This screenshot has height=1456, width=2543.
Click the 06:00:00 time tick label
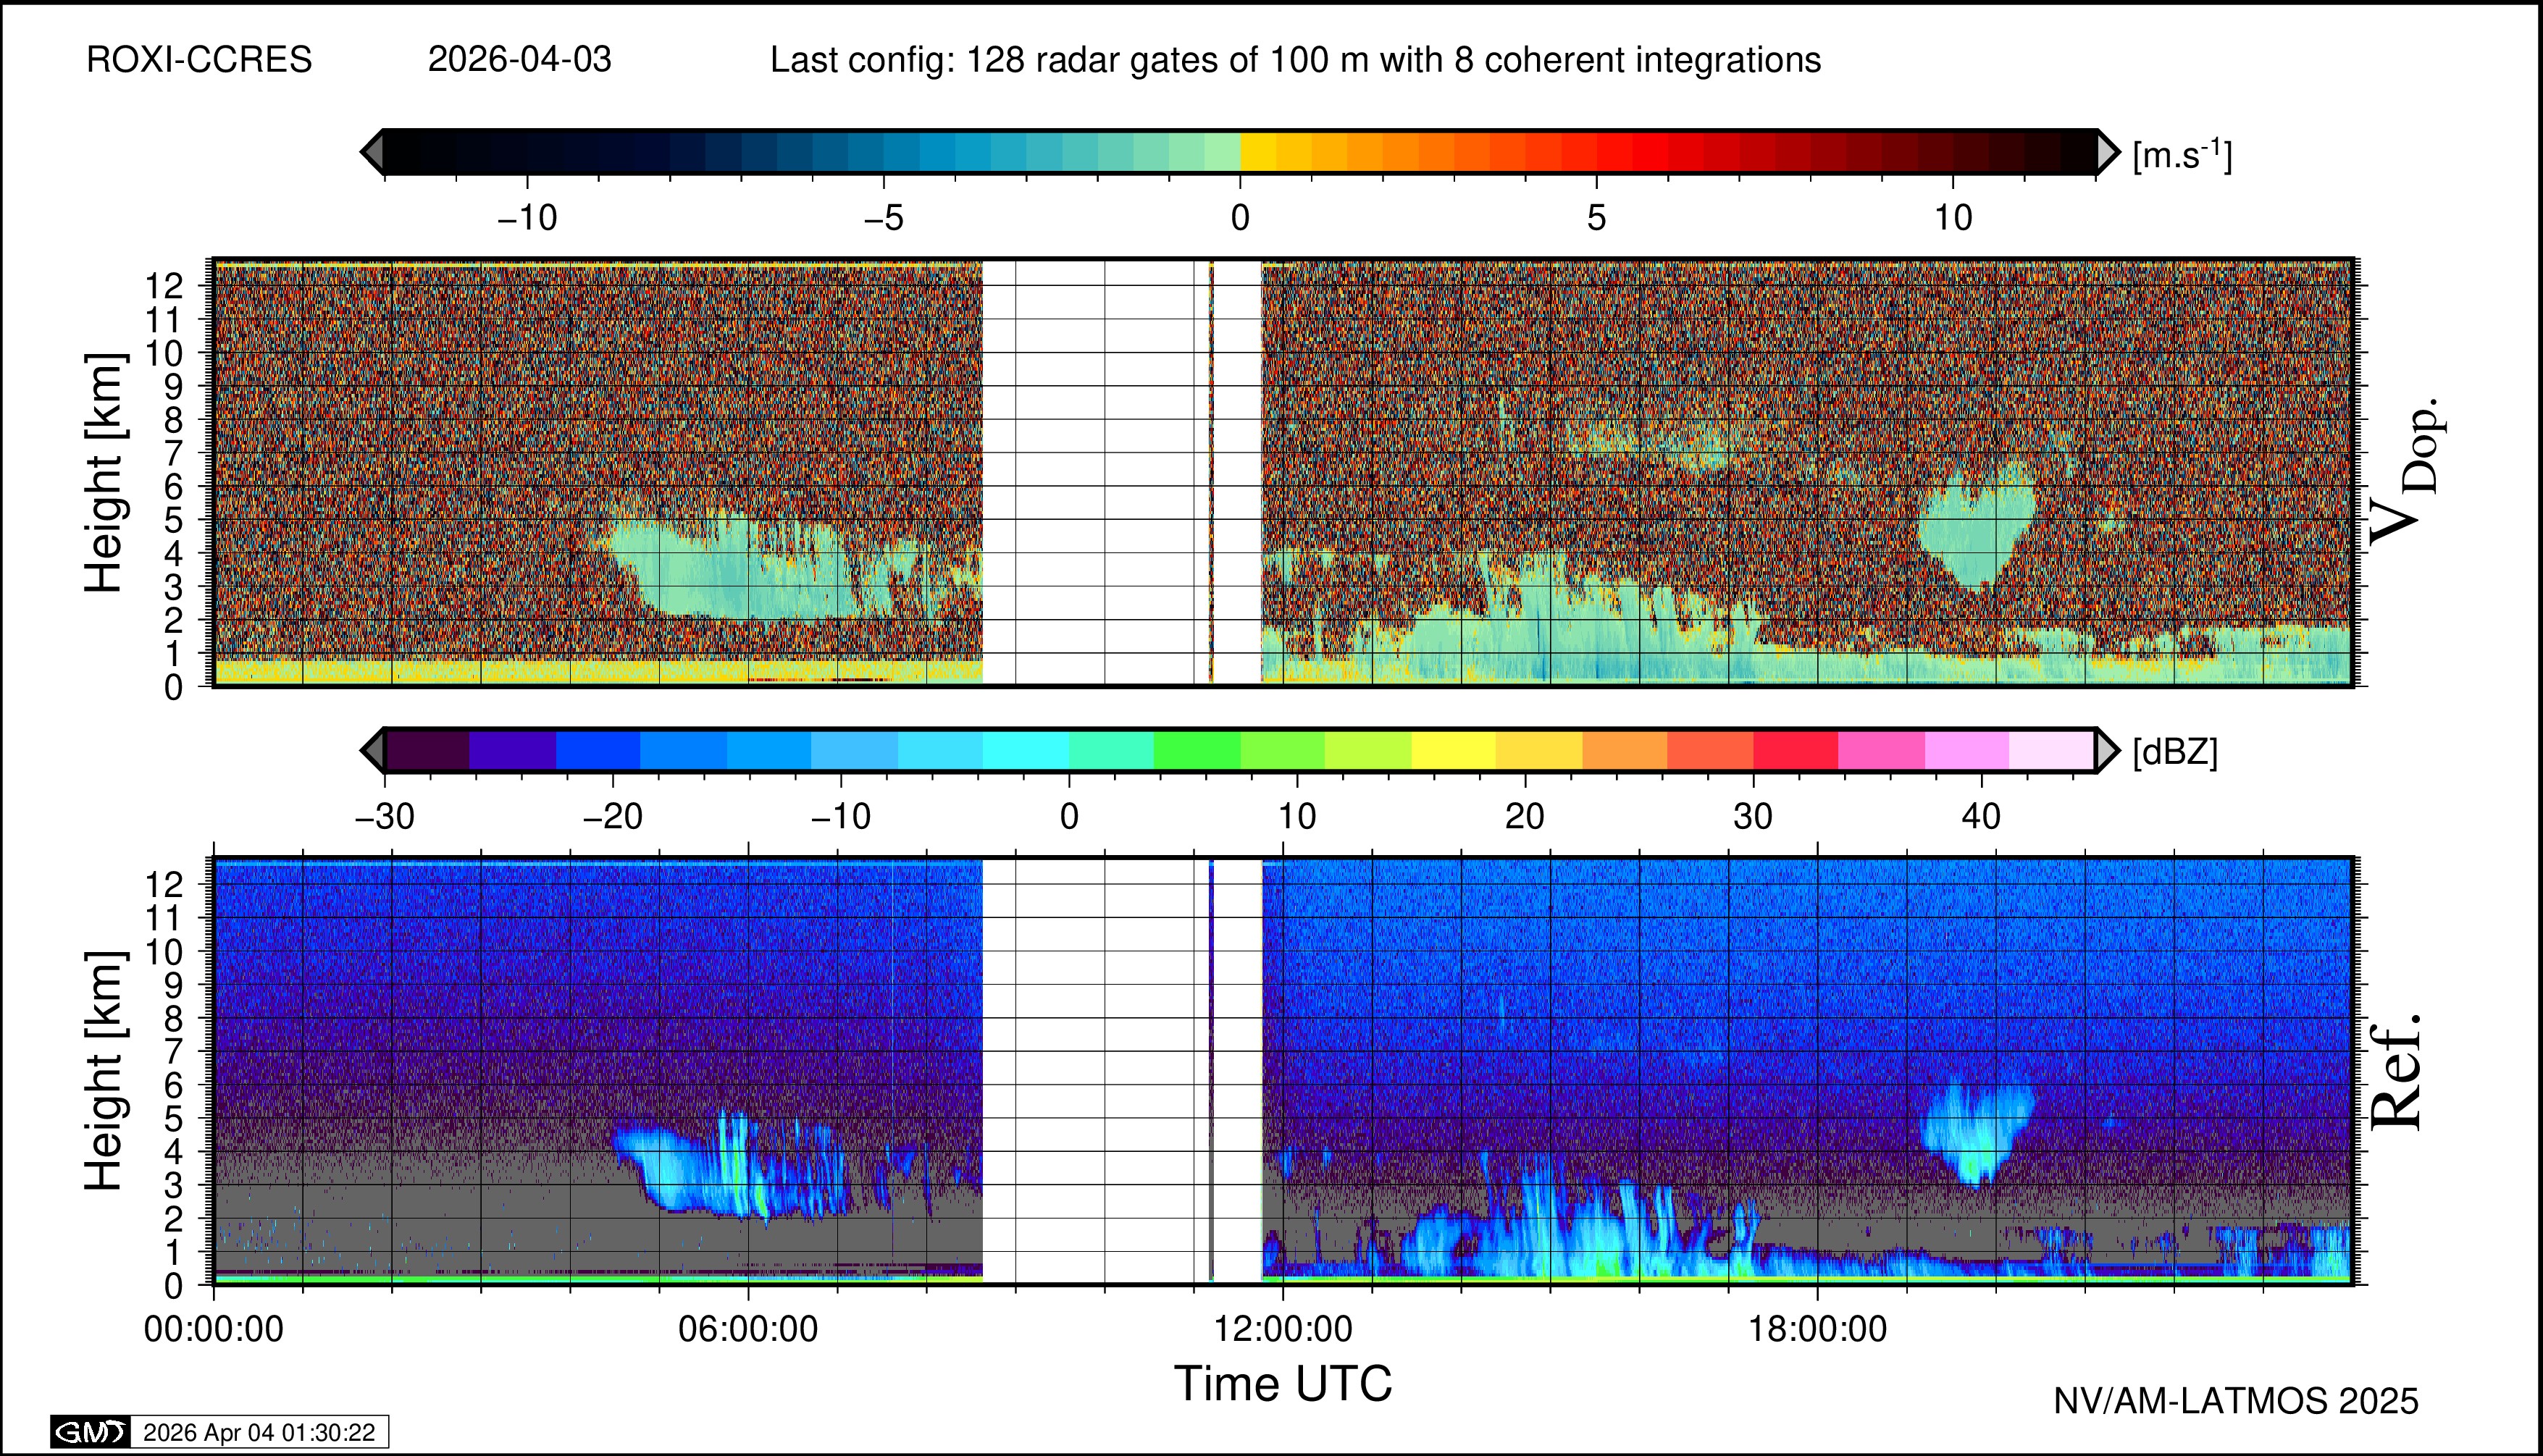coord(747,1330)
